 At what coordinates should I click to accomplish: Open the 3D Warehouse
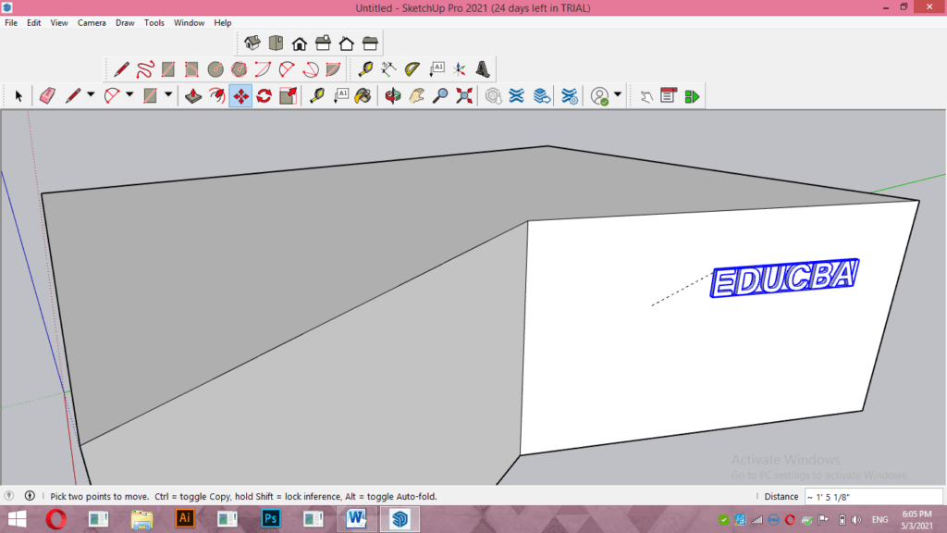click(493, 95)
